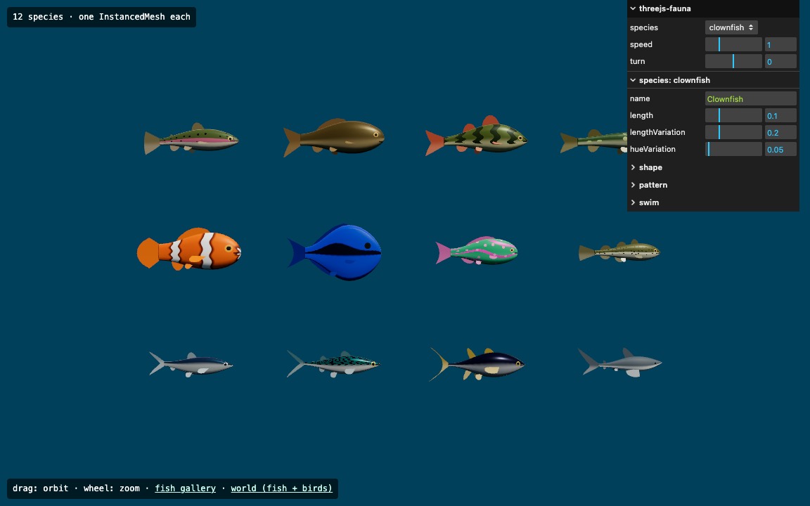810x506 pixels.
Task: Click the lengthVariation value field showing 0.2
Action: pyautogui.click(x=780, y=132)
